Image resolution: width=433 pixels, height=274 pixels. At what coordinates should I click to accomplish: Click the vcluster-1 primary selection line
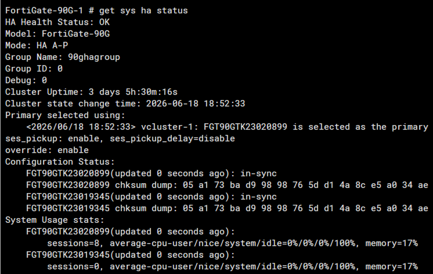(227, 127)
